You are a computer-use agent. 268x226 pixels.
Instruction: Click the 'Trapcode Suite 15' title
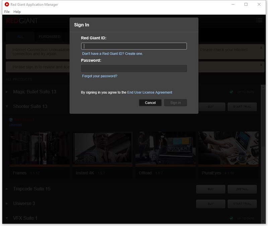click(x=32, y=189)
